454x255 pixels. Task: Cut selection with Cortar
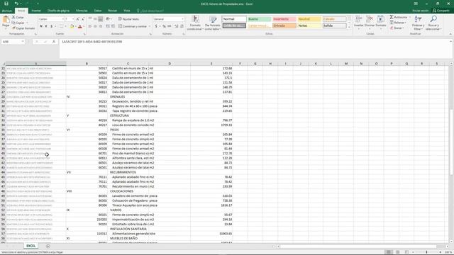click(18, 17)
